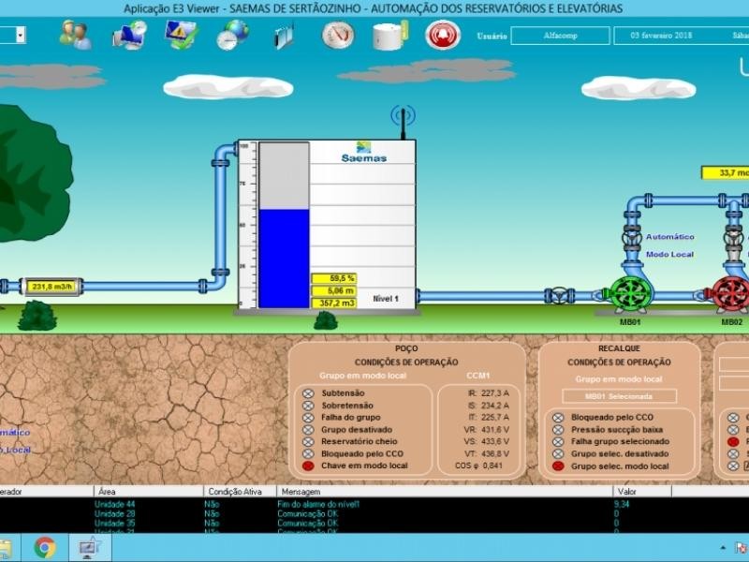The height and width of the screenshot is (562, 749).
Task: Click the Subtensão status indicator
Action: 308,393
